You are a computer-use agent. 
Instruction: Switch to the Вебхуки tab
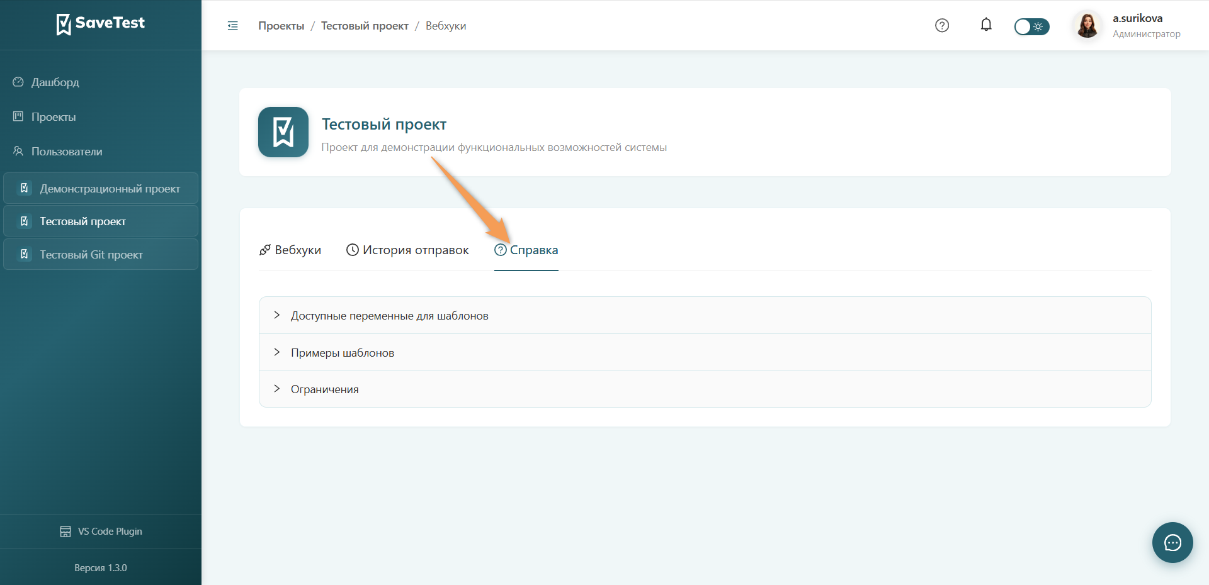290,250
